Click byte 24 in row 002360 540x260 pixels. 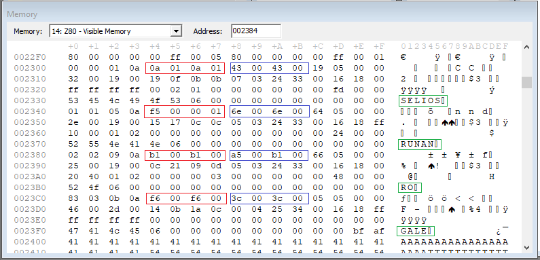click(x=338, y=133)
